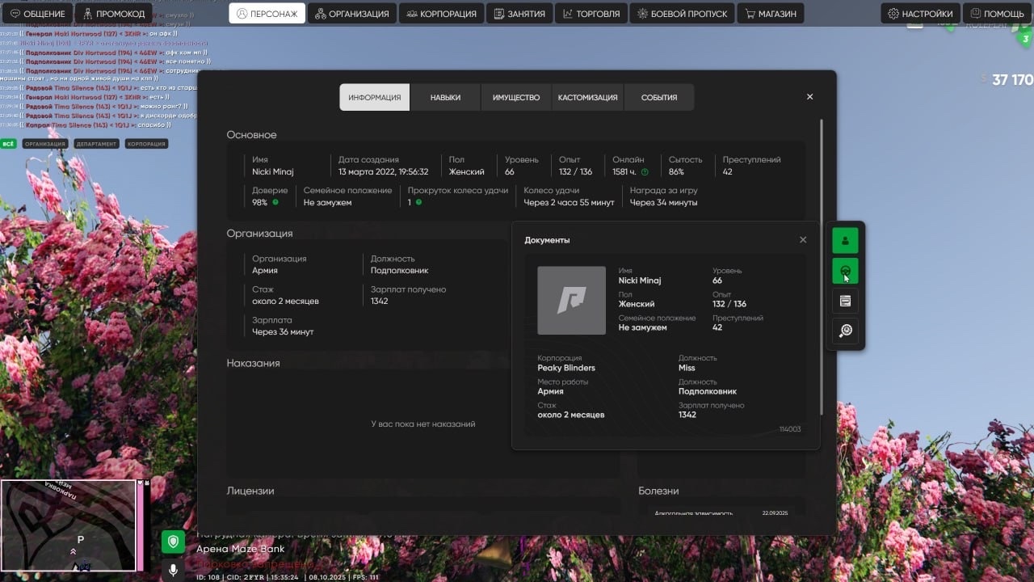This screenshot has width=1034, height=582.
Task: Close the Документы popup
Action: pyautogui.click(x=803, y=240)
